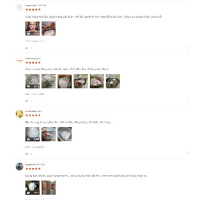200x200 pixels.
Task: Visit username link nghiatran09101987
Action: (x=35, y=165)
